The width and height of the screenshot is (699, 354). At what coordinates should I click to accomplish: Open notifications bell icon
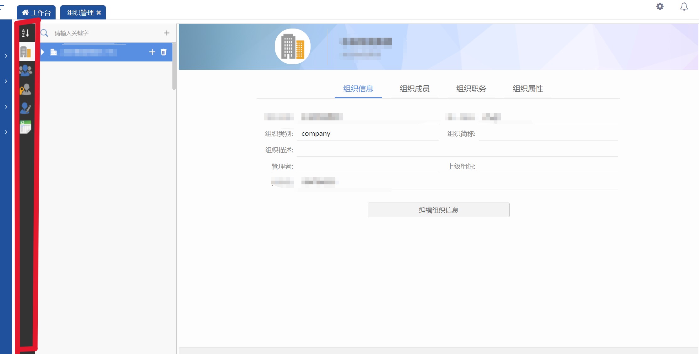(x=684, y=7)
